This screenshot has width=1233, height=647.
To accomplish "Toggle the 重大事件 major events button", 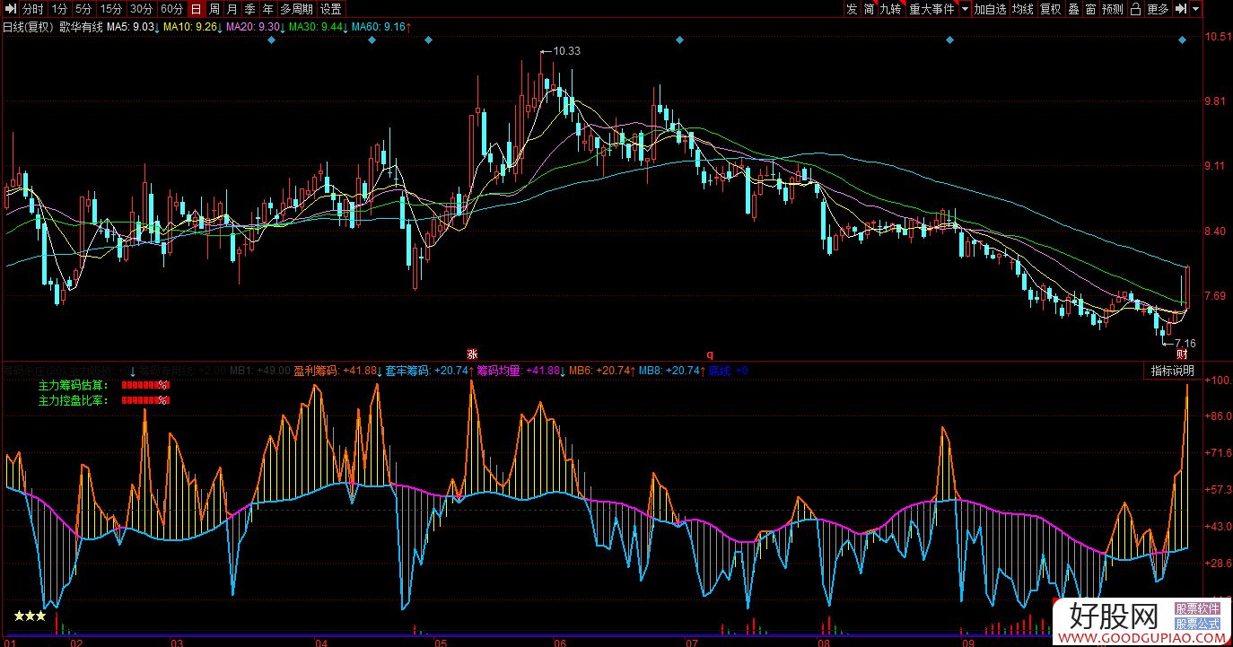I will (x=931, y=9).
